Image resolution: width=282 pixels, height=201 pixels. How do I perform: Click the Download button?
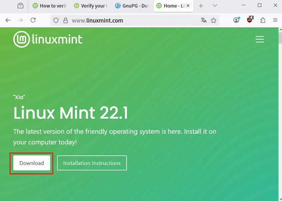point(32,163)
